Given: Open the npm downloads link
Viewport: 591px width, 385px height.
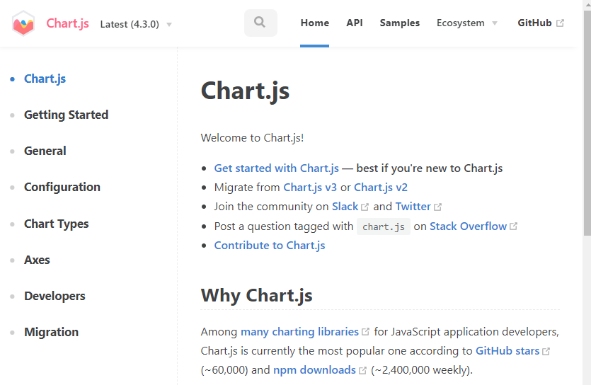Looking at the screenshot, I should [314, 370].
